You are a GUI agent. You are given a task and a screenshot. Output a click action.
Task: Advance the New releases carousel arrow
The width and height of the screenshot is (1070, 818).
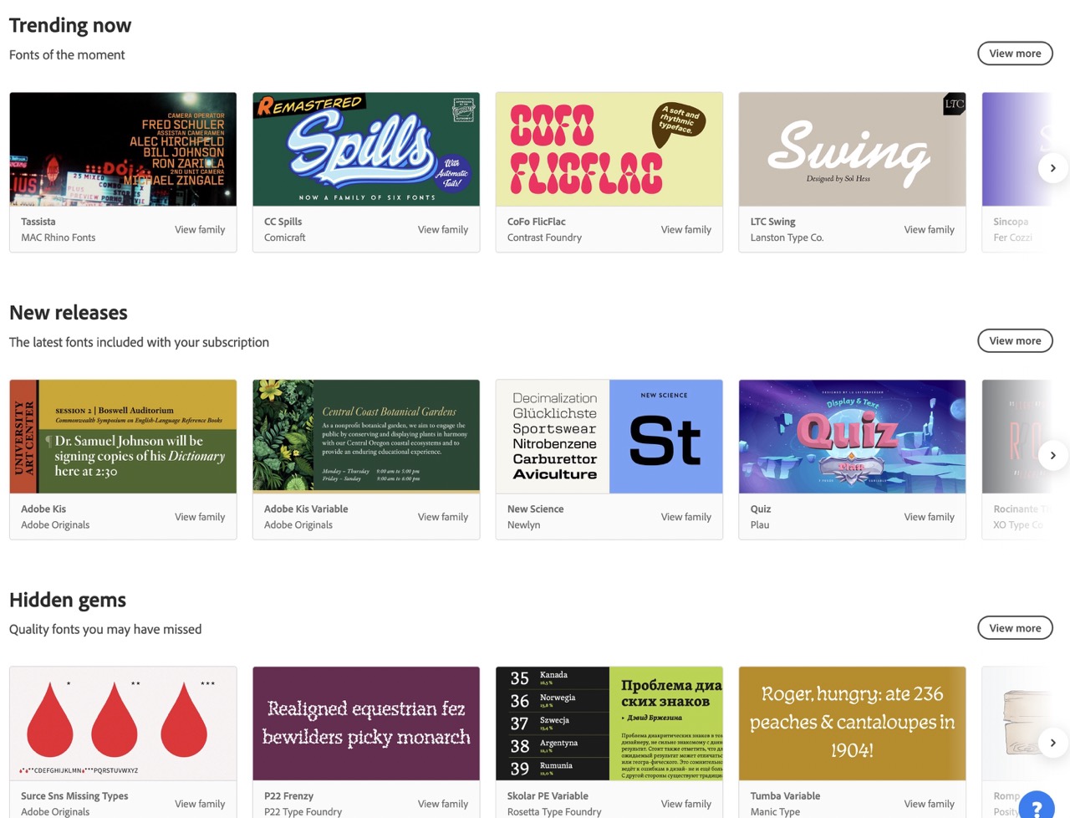click(x=1052, y=456)
